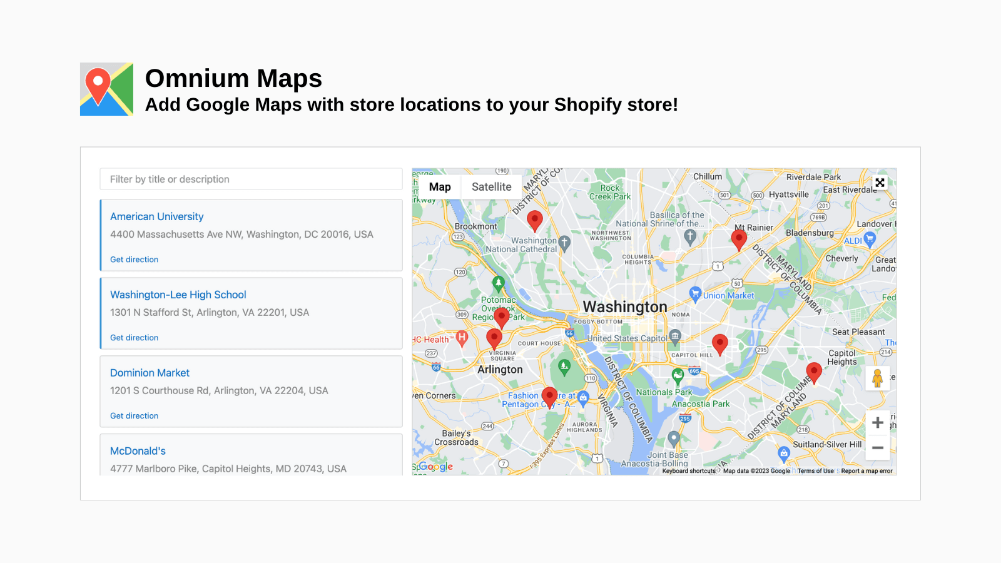The width and height of the screenshot is (1001, 563).
Task: Zoom in using the plus control
Action: [x=878, y=423]
